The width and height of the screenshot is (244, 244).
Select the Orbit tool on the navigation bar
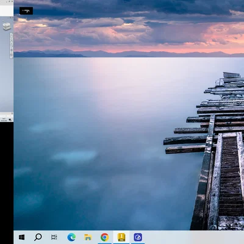(x=12, y=50)
